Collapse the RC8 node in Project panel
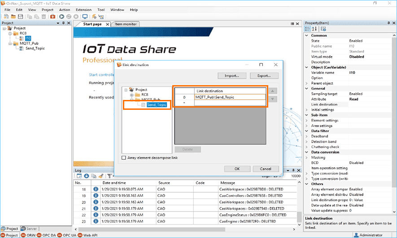This screenshot has height=238, width=397. [10, 33]
